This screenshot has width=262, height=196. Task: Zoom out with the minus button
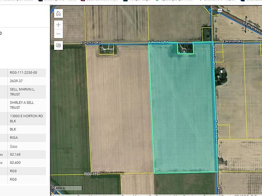[58, 34]
